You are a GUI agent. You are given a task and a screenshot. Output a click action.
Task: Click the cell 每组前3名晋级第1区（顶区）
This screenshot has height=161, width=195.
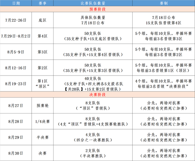click(164, 68)
